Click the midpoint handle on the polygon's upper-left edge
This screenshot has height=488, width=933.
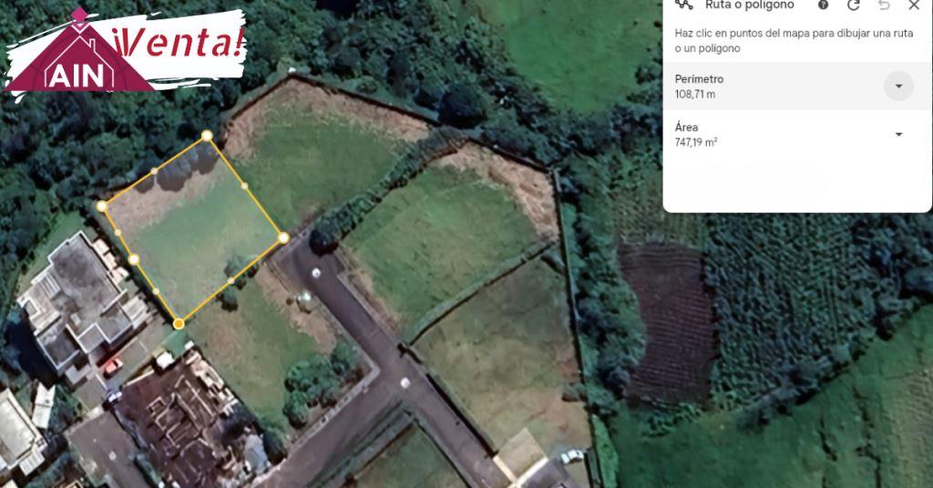154,170
